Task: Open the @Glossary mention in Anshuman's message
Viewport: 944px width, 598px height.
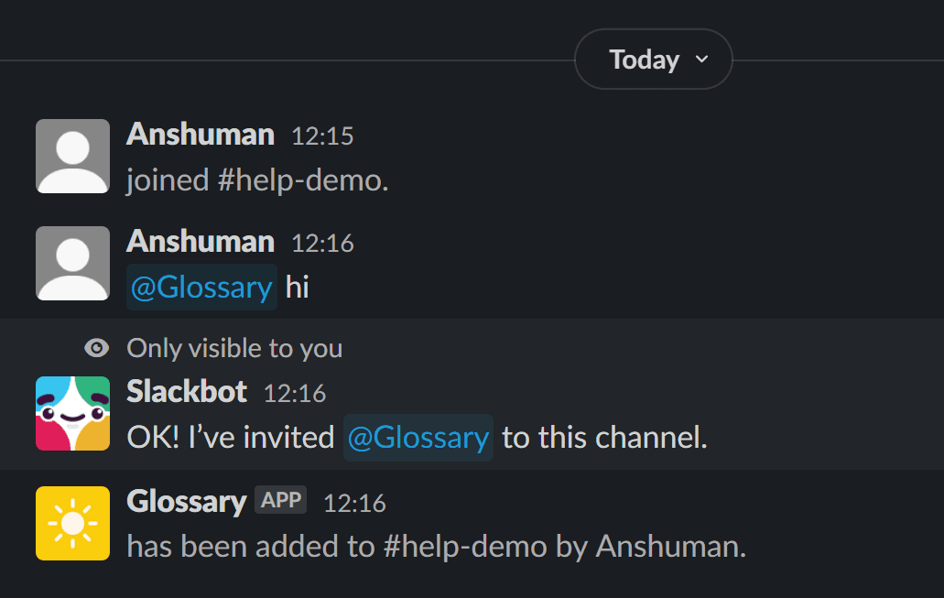Action: [201, 287]
